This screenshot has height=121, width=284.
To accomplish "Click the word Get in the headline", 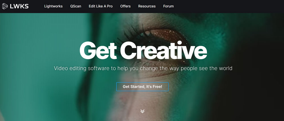I will click(x=98, y=50).
